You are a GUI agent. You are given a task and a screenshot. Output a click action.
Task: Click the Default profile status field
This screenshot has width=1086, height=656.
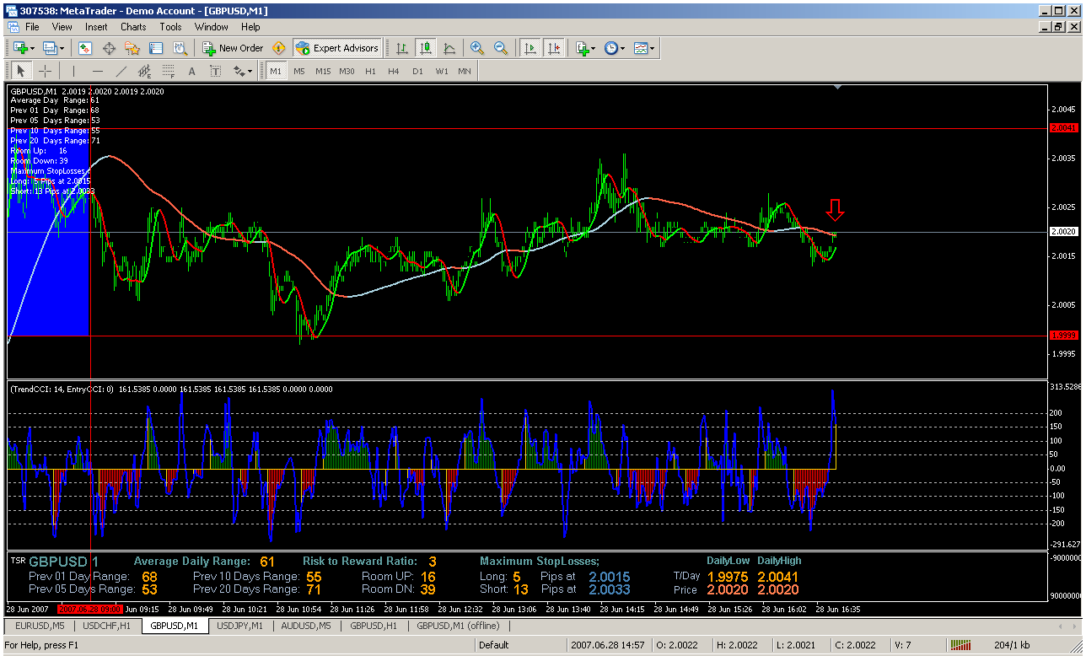click(x=520, y=645)
